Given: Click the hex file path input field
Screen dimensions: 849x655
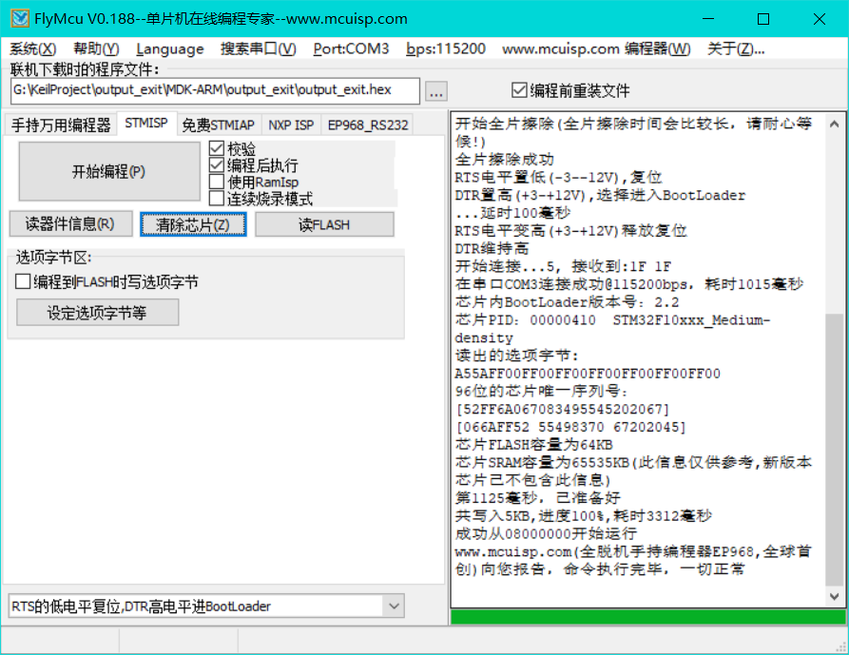Looking at the screenshot, I should pos(215,90).
